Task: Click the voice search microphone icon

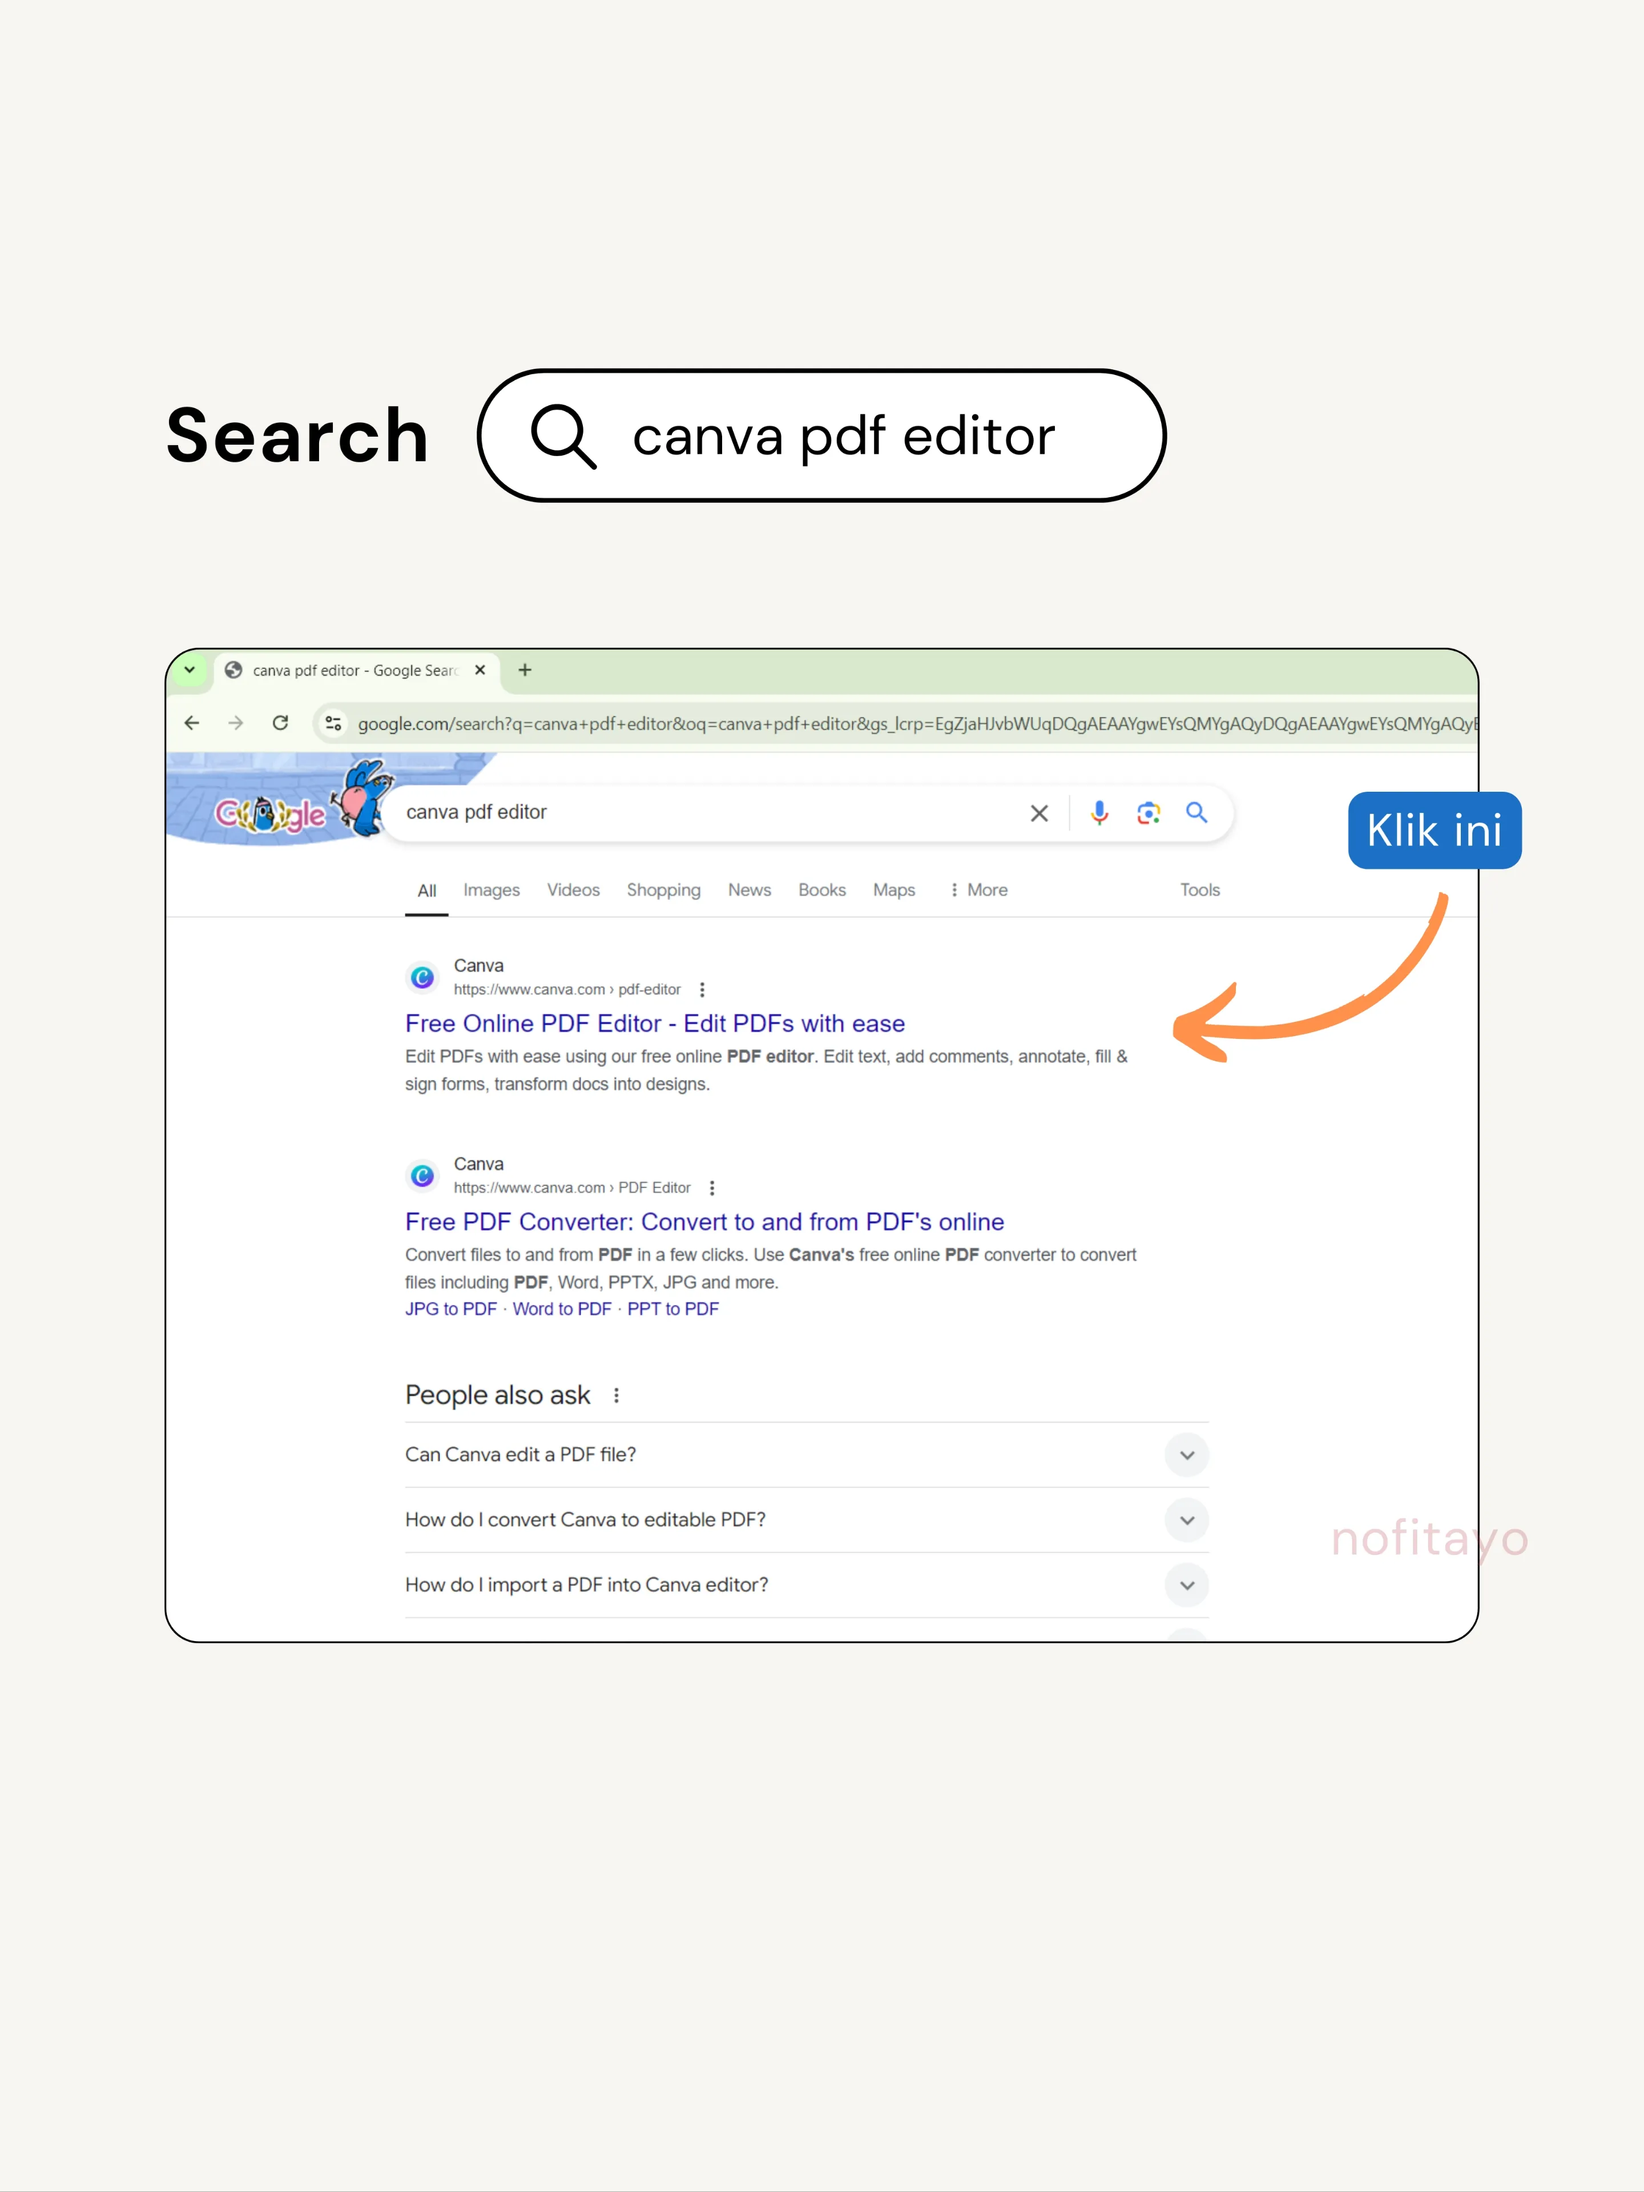Action: point(1099,813)
